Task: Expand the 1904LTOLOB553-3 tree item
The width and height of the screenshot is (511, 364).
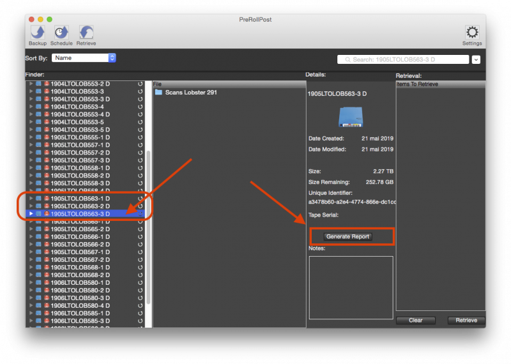Action: (x=31, y=91)
